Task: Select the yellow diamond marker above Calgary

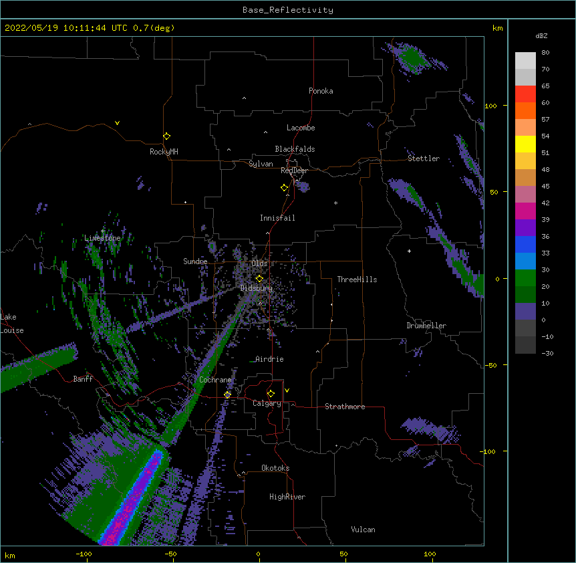Action: (x=271, y=394)
